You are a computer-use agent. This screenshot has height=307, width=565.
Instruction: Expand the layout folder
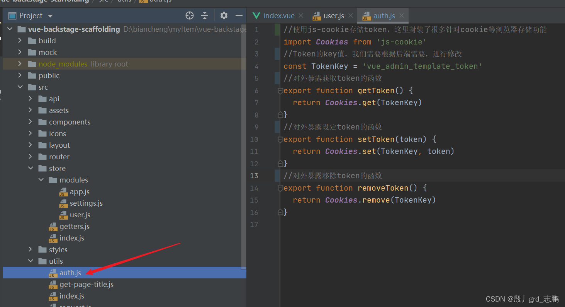coord(31,145)
